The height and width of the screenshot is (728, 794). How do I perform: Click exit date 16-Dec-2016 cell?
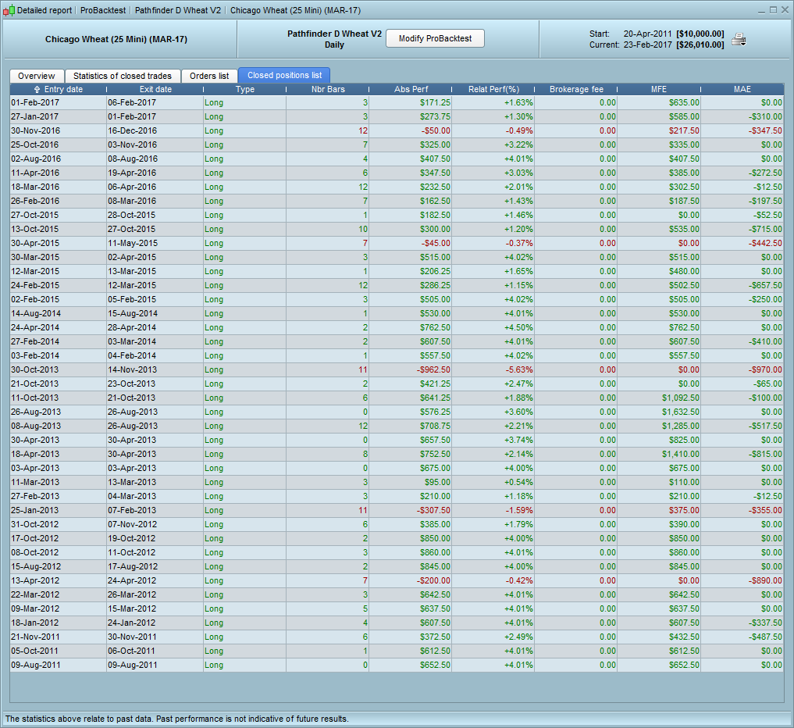coord(155,130)
